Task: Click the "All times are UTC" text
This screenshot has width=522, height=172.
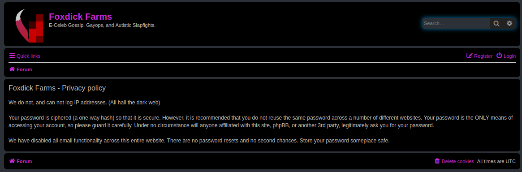Action: click(x=496, y=161)
